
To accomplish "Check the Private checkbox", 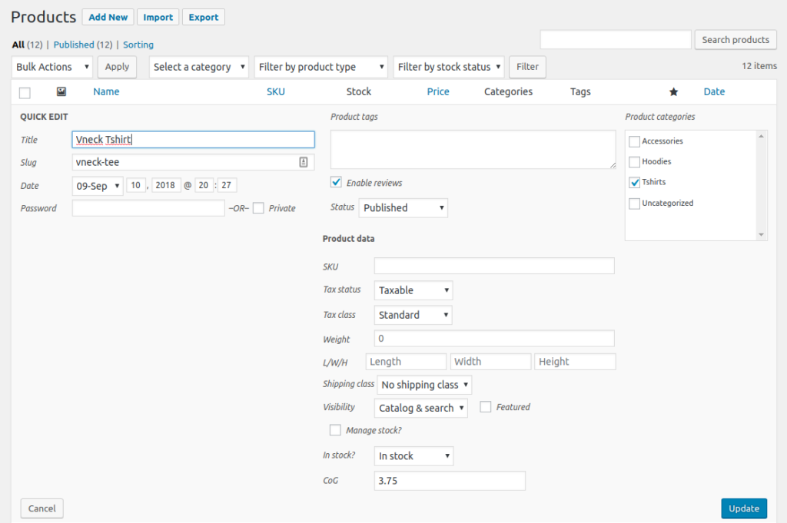I will pyautogui.click(x=258, y=208).
